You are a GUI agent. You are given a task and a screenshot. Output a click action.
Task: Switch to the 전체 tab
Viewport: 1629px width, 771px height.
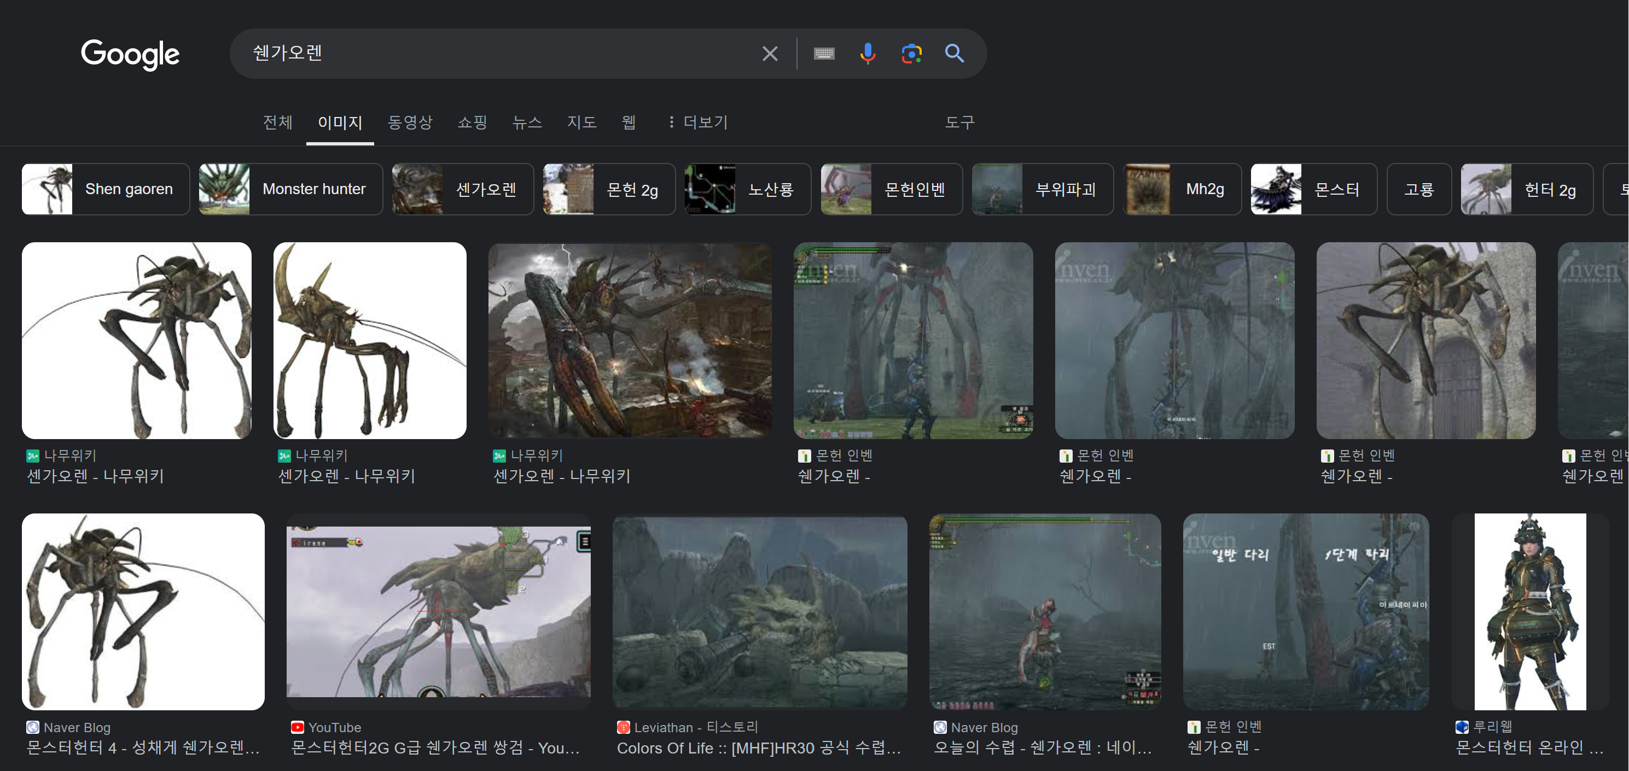[278, 122]
